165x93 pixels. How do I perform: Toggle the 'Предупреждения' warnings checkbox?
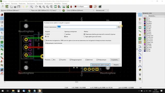tap(70, 60)
